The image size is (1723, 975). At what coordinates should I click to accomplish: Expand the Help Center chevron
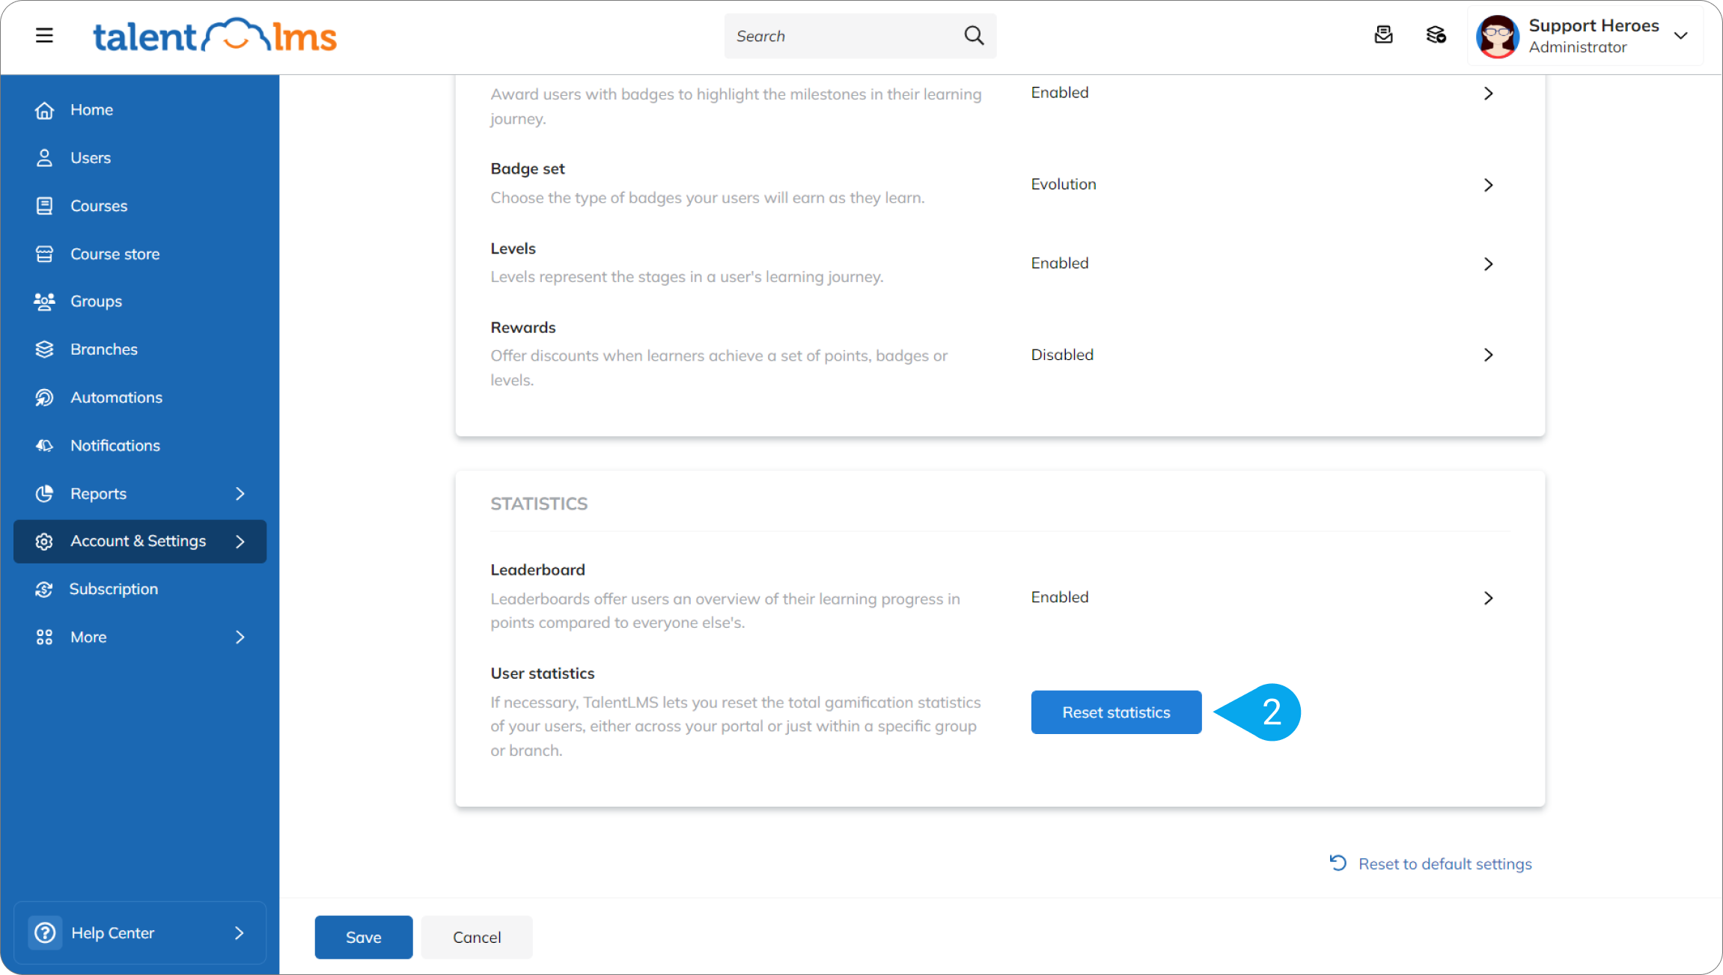point(239,932)
